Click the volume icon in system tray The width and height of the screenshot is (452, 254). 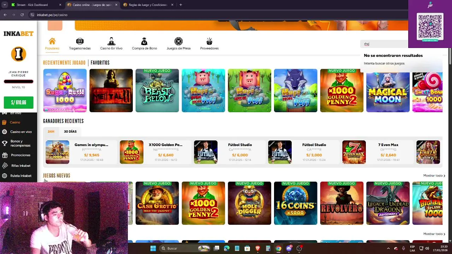(427, 248)
